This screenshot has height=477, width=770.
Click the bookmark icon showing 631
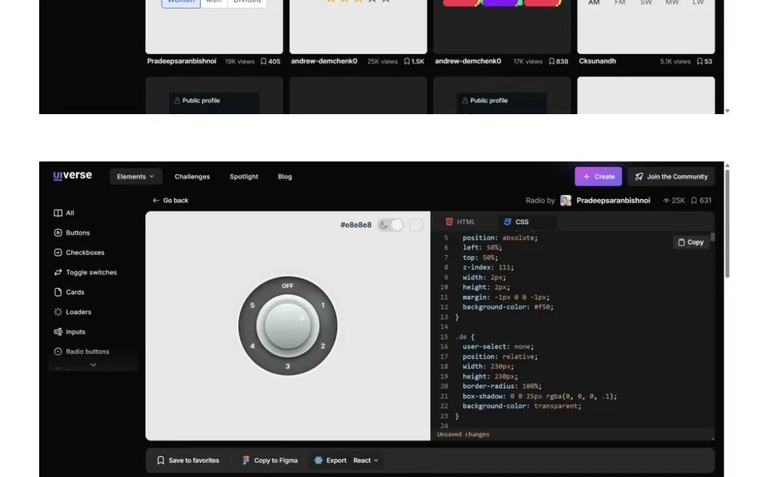point(694,200)
